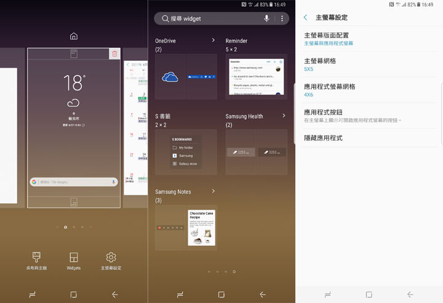Tap the home key in the left screen
The width and height of the screenshot is (443, 303).
coord(74,294)
